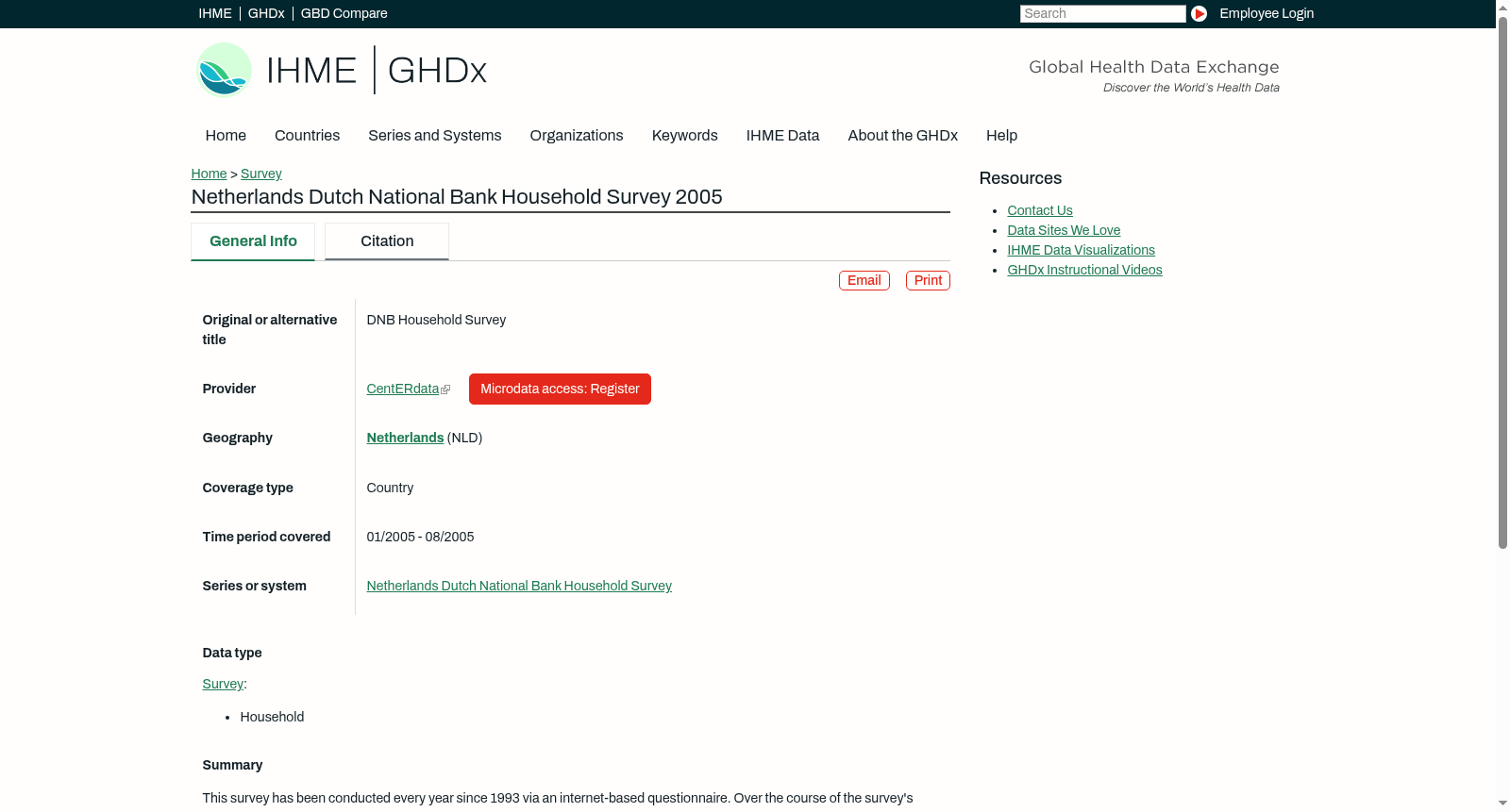
Task: Click the external link icon beside CentERdata
Action: (x=445, y=389)
